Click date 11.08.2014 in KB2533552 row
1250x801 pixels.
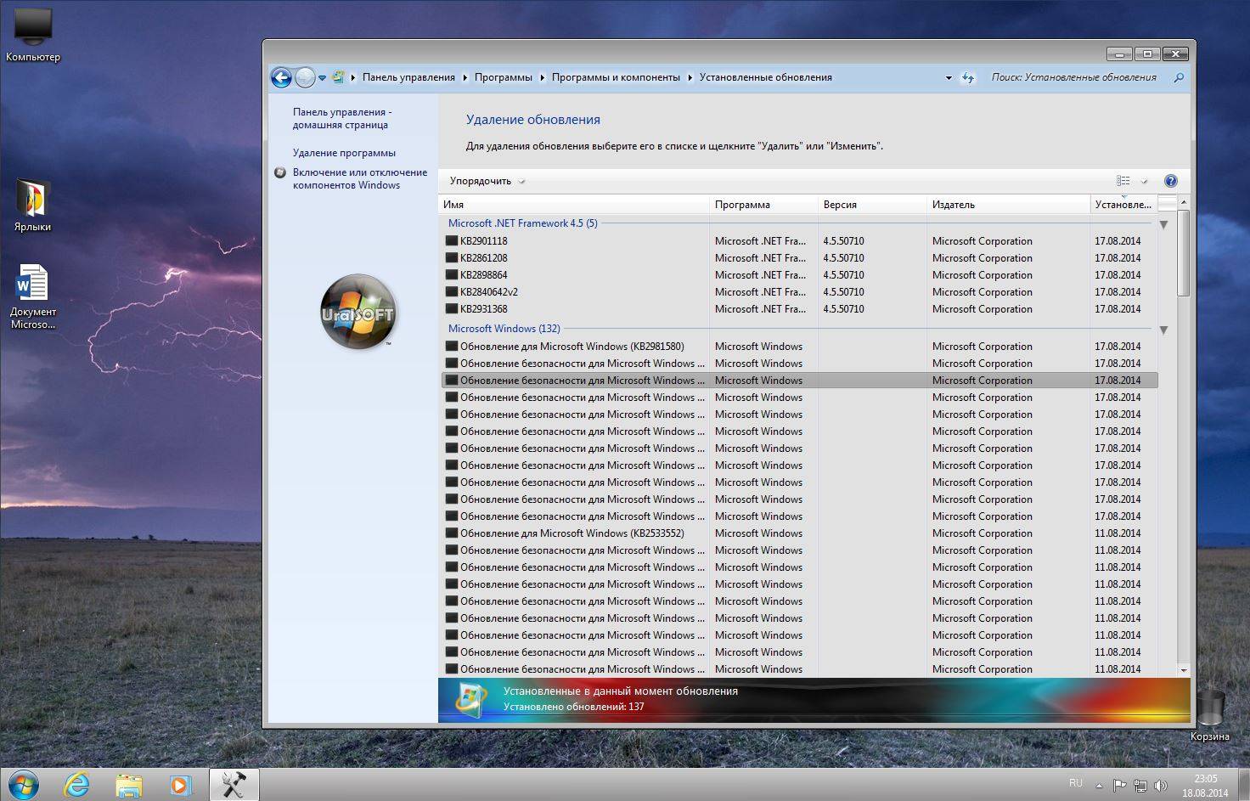[1118, 533]
